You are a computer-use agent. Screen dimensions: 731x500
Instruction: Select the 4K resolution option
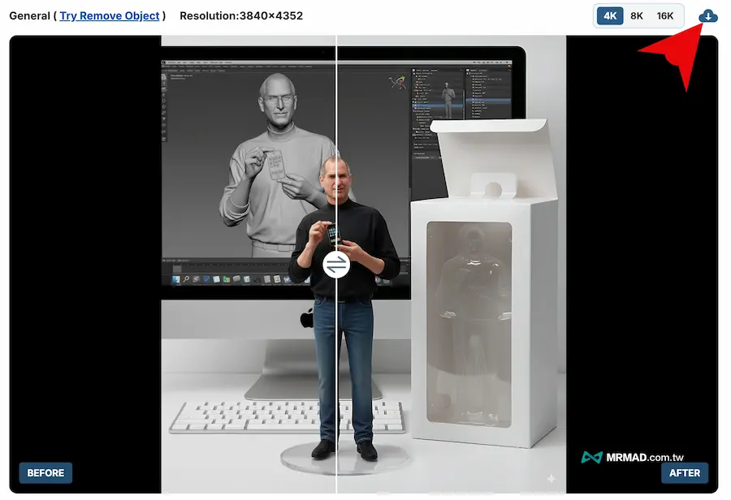(609, 16)
